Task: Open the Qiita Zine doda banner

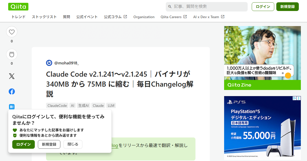Action: point(262,58)
